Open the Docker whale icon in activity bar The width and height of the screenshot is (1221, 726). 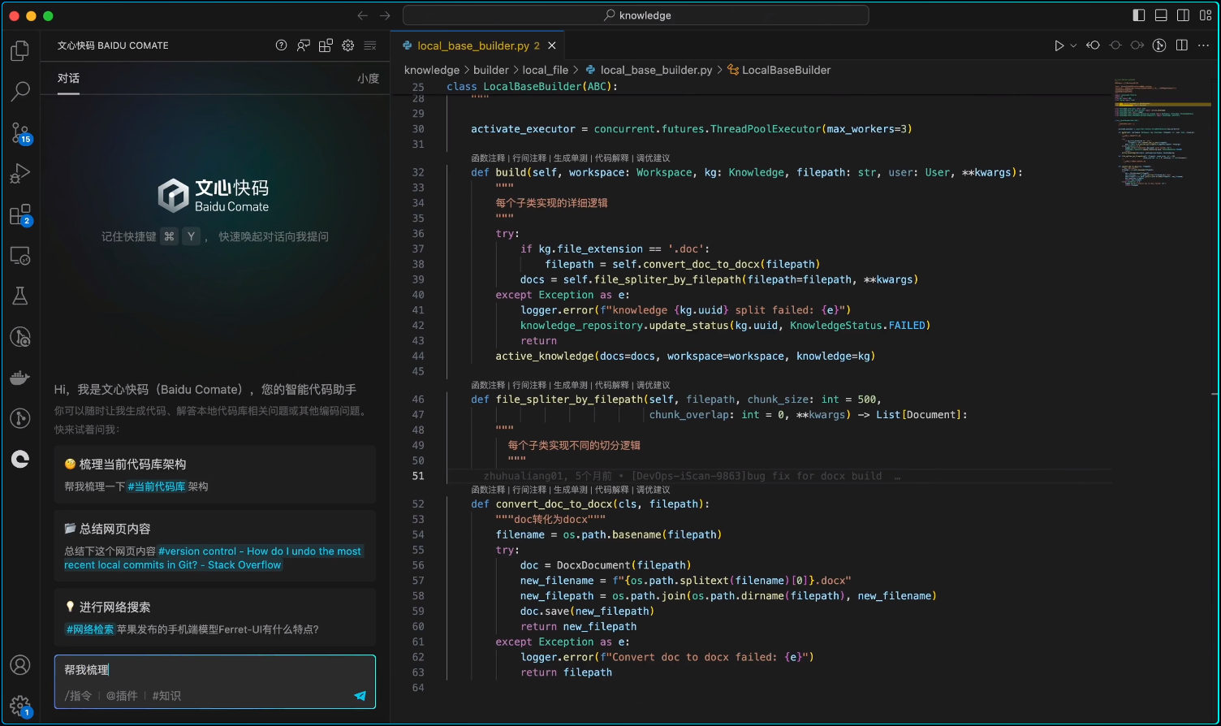coord(20,378)
